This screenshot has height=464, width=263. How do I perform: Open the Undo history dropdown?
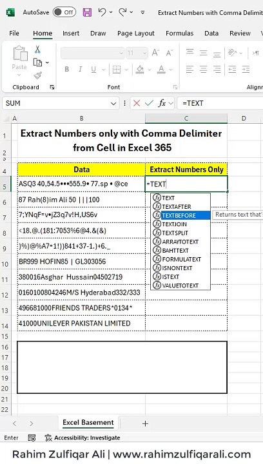[111, 12]
